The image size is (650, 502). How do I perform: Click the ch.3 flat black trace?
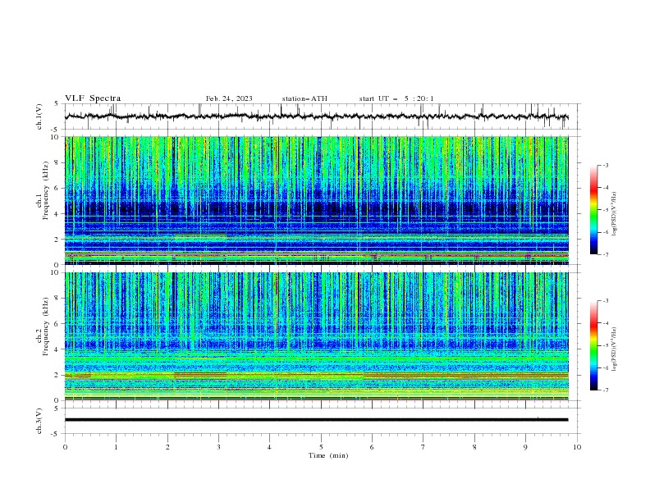pos(316,420)
